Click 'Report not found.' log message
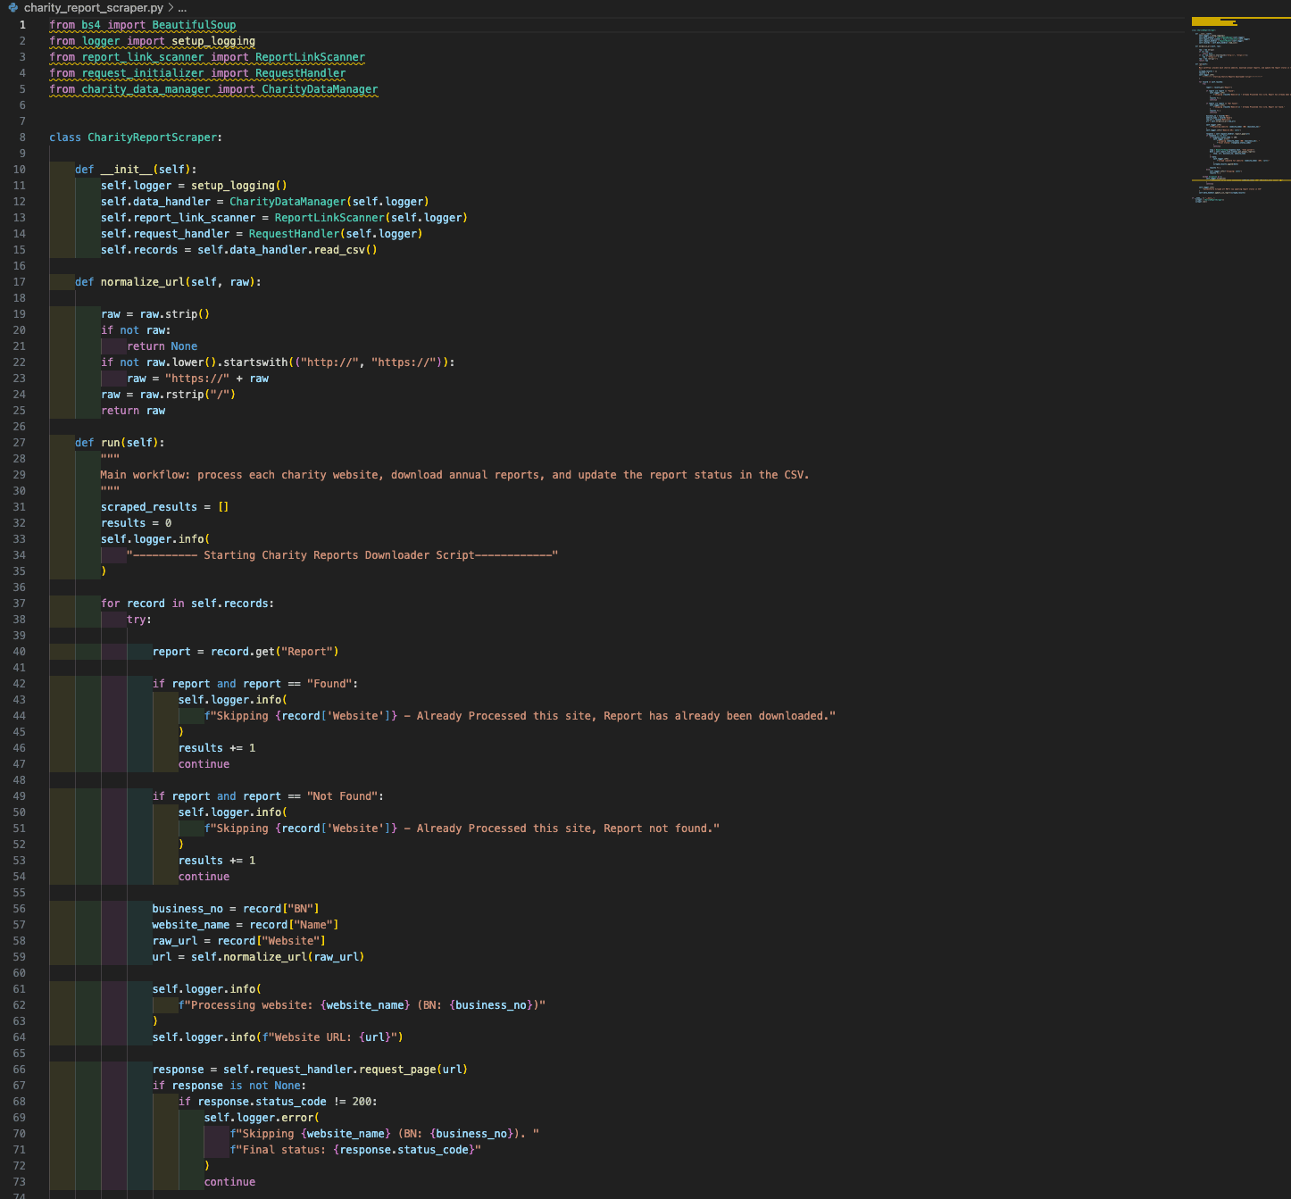1291x1199 pixels. point(659,828)
